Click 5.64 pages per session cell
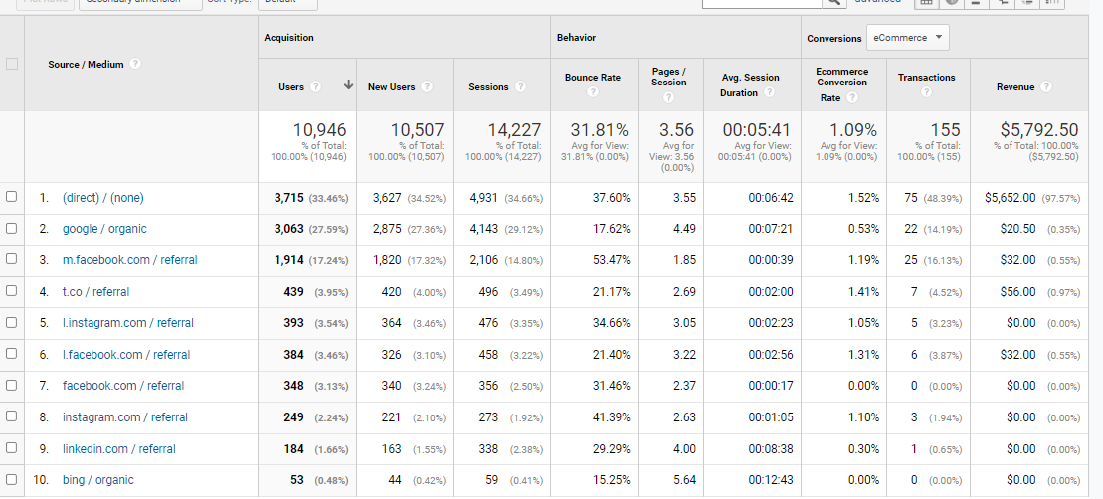Image resolution: width=1103 pixels, height=499 pixels. point(684,480)
